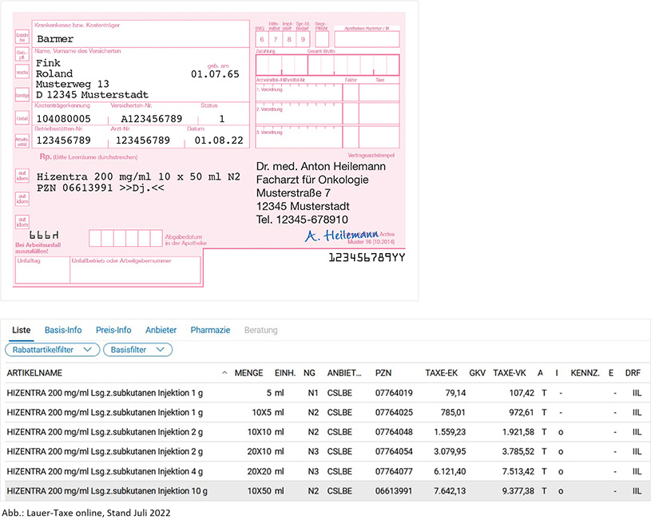The image size is (651, 527).
Task: Tick first aut idem box beside Hizentra
Action: point(22,176)
